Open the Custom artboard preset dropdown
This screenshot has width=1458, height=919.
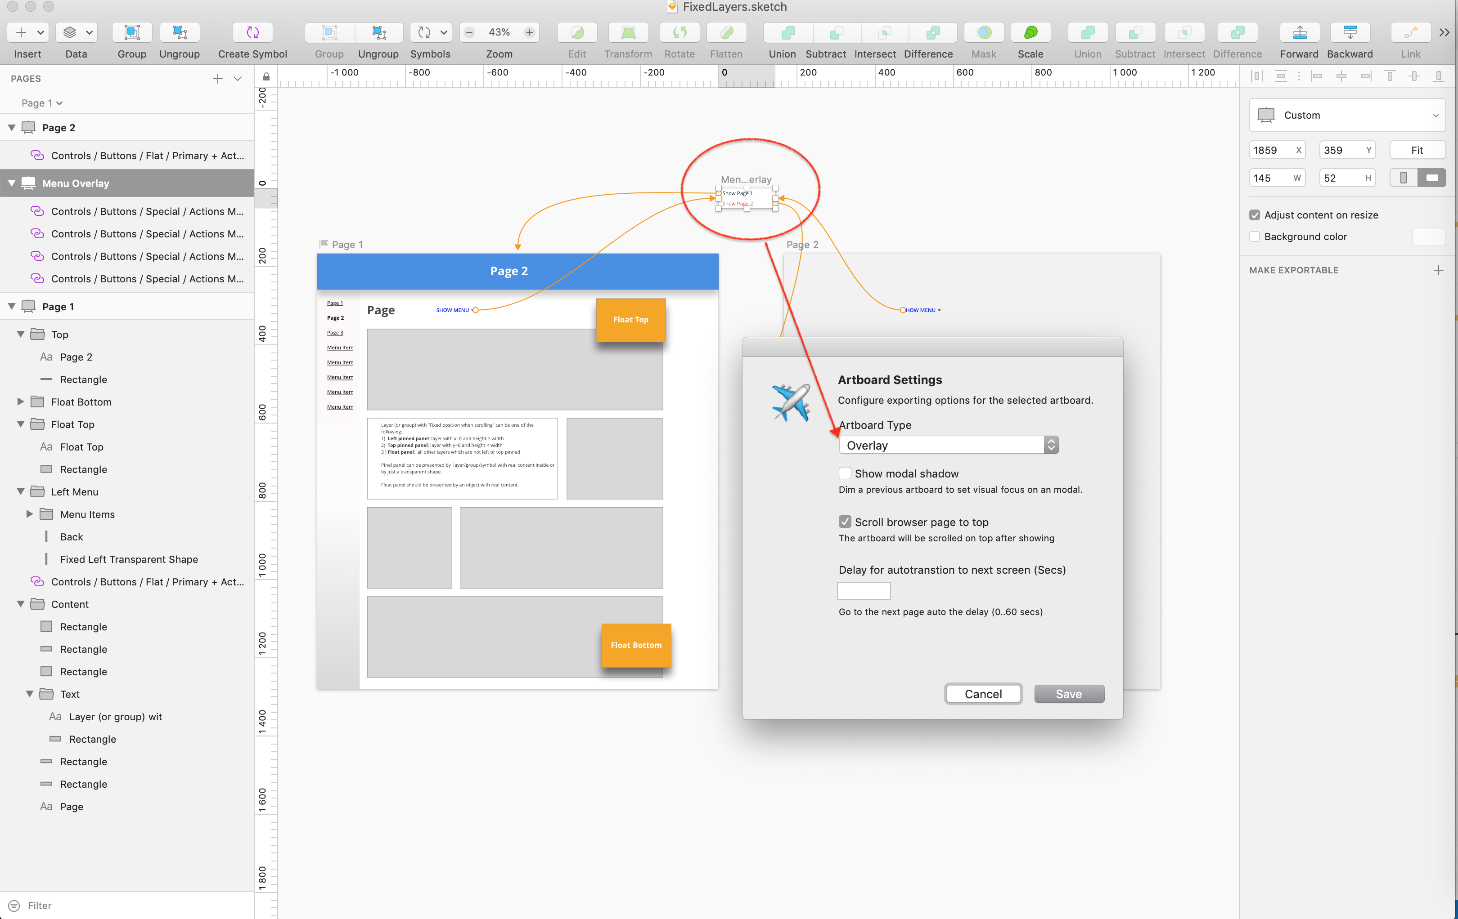pyautogui.click(x=1347, y=115)
